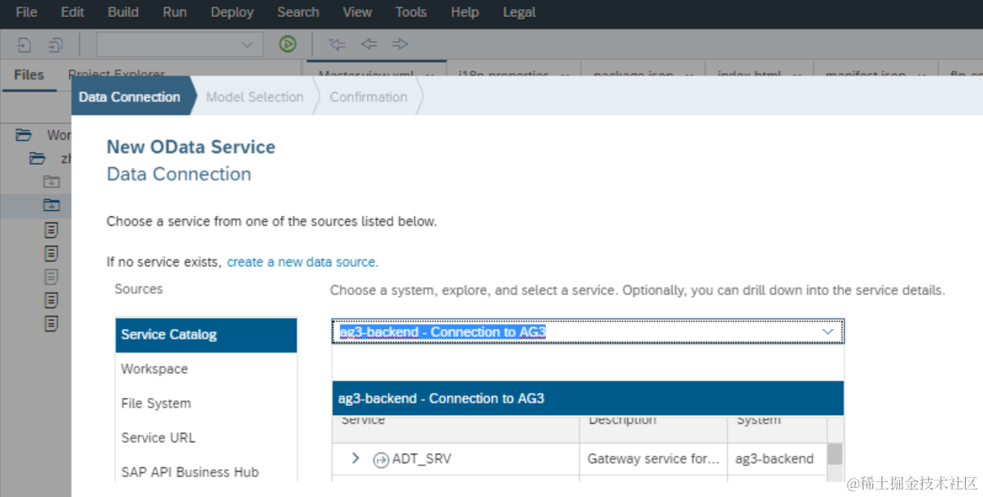
Task: Open the Deploy menu
Action: pos(232,12)
